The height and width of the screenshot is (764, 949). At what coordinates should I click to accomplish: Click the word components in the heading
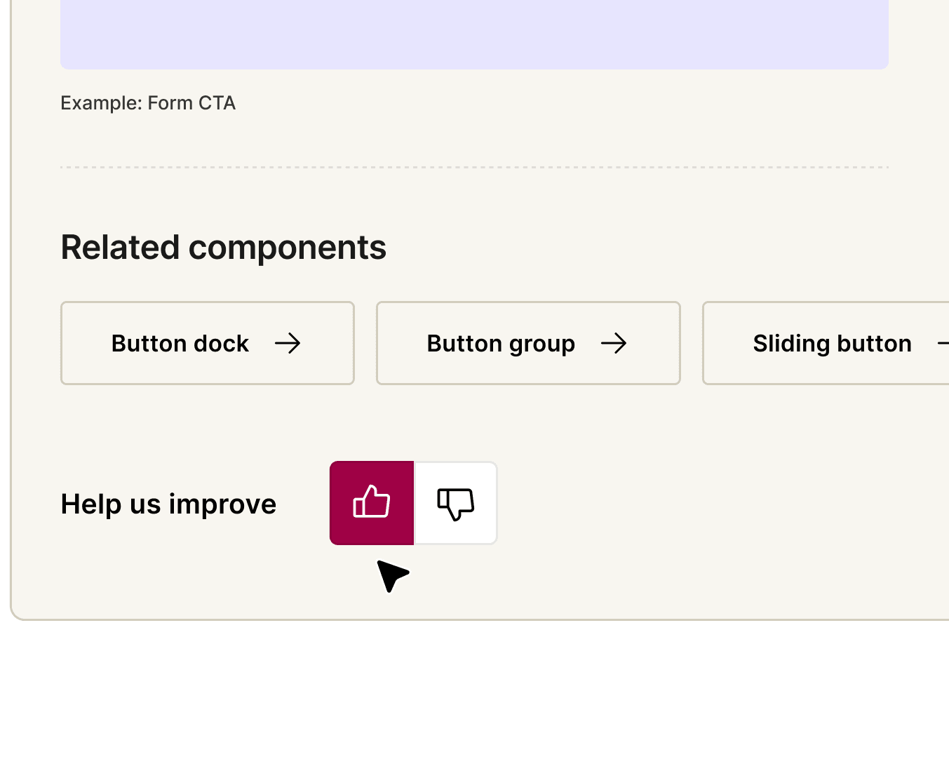click(x=288, y=248)
